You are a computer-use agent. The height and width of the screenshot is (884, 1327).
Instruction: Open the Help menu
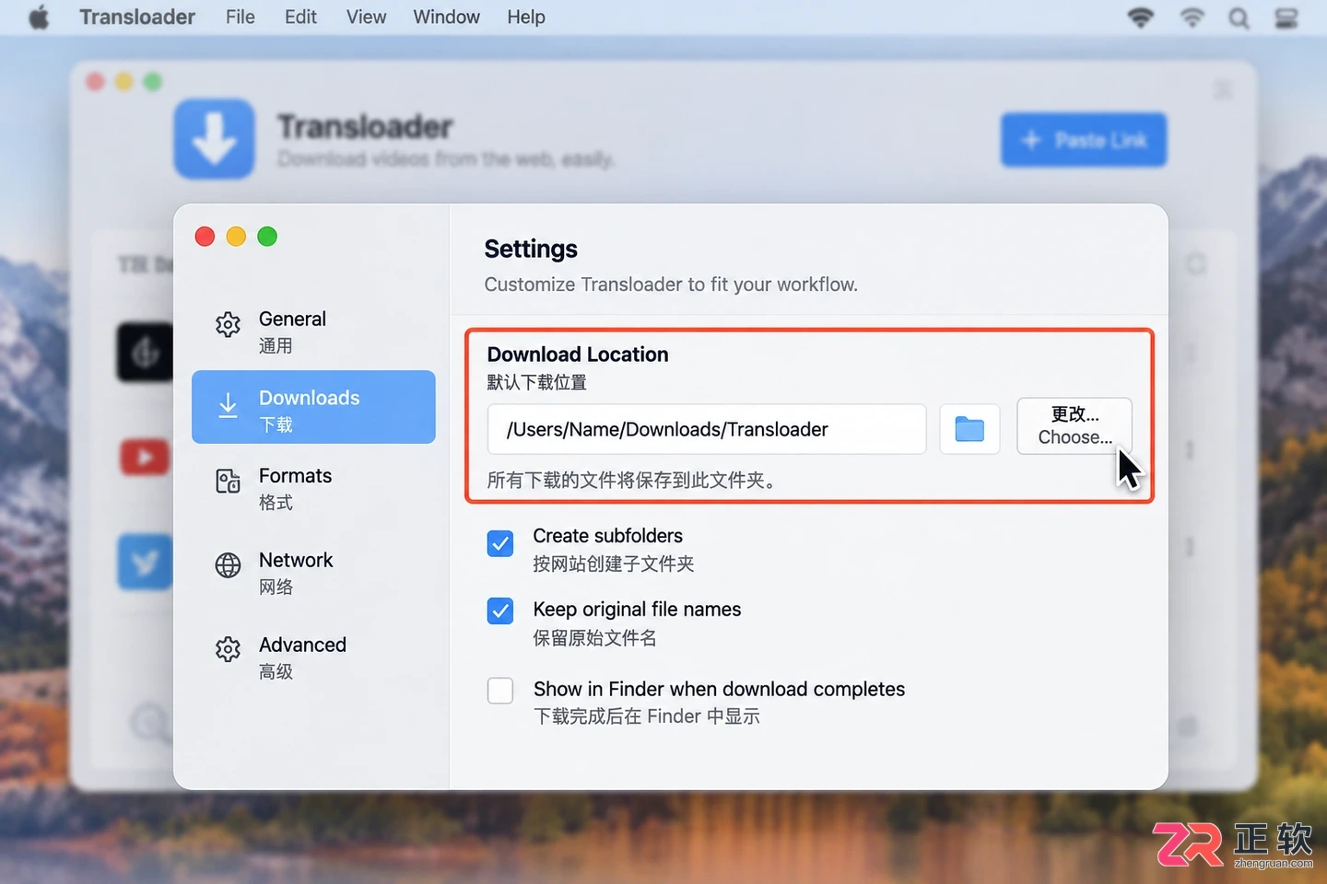coord(526,17)
